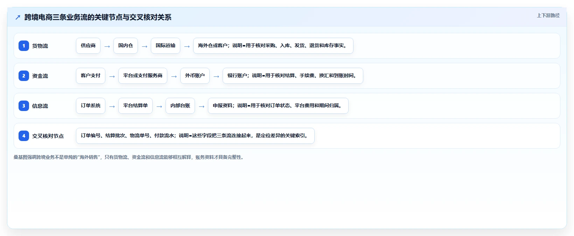Select the 交叉核对节点 row label

point(48,136)
